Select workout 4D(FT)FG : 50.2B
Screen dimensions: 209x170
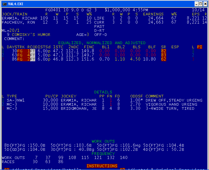tap(163, 149)
